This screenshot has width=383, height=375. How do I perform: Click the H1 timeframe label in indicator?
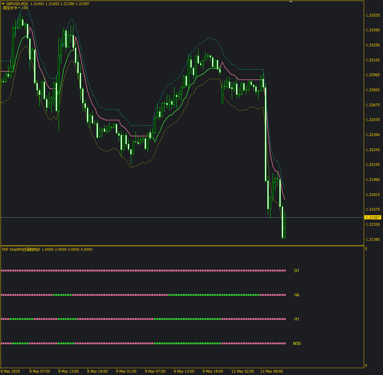click(x=297, y=319)
